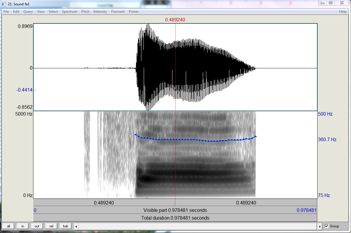The width and height of the screenshot is (351, 233).
Task: Open the Intensity menu
Action: point(100,12)
